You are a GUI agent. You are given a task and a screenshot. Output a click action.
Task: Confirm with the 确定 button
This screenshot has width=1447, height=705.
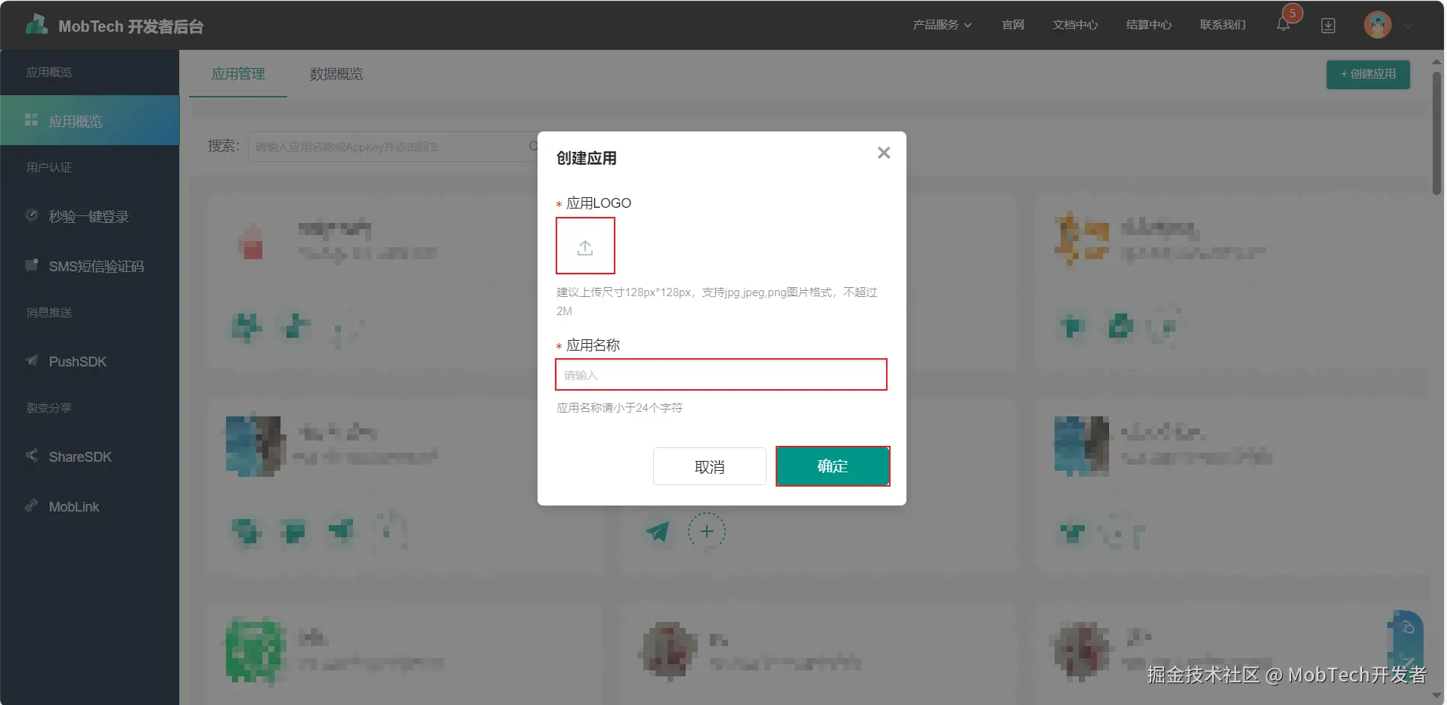(832, 466)
